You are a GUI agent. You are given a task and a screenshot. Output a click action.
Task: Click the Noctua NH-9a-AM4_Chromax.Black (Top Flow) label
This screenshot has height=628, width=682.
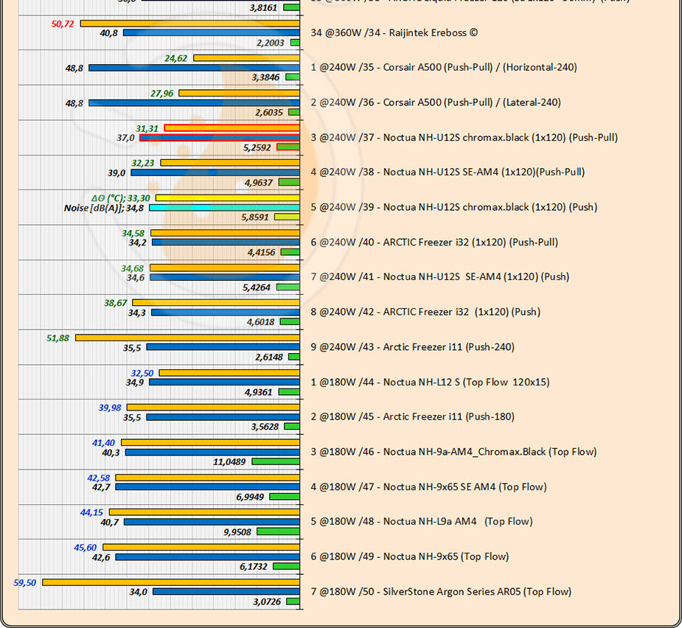pos(453,452)
